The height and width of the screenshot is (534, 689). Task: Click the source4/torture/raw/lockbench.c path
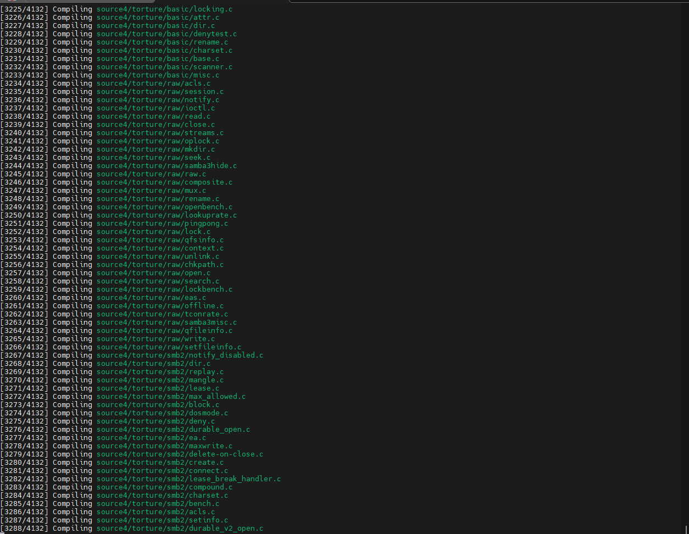click(164, 290)
